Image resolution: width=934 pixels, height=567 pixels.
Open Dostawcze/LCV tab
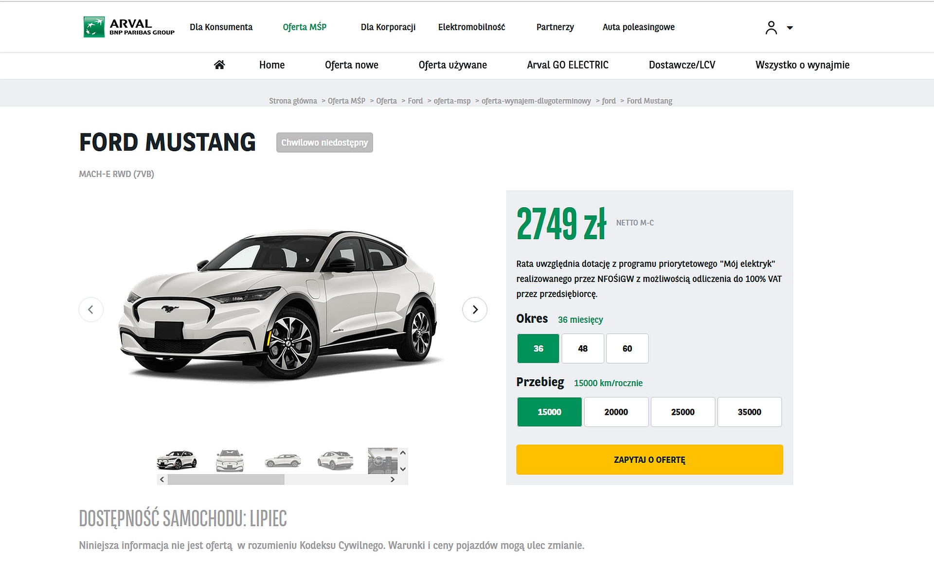point(682,65)
